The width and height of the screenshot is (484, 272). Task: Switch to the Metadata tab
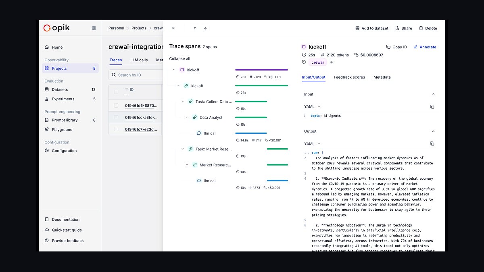(382, 77)
